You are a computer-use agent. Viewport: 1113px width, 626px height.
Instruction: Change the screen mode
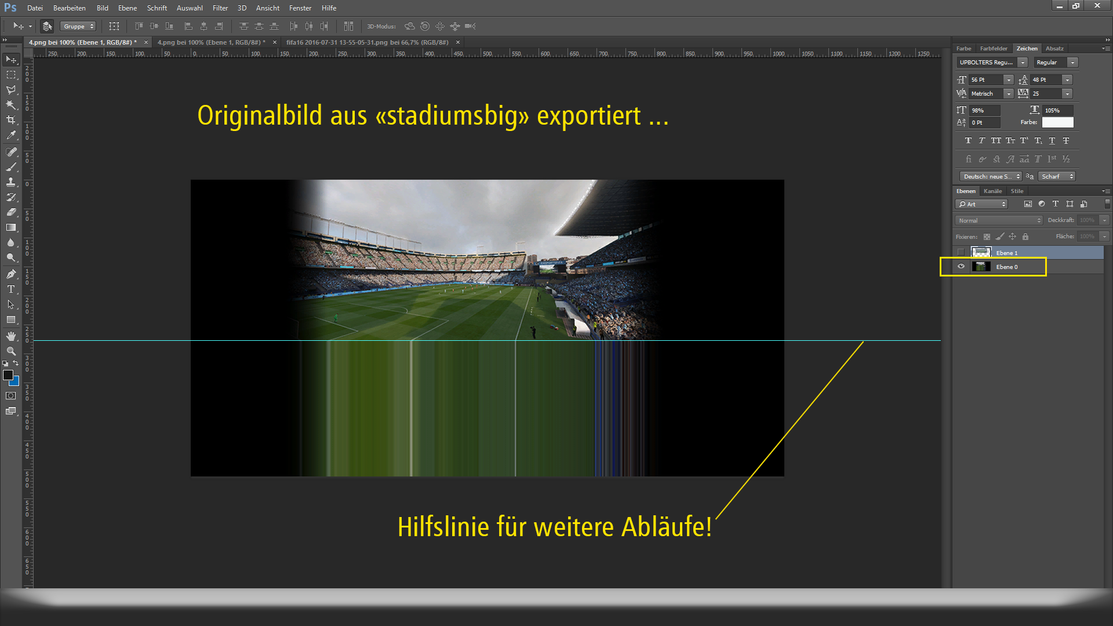pos(11,411)
